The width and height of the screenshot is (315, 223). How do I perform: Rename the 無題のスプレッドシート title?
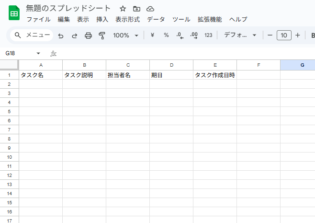coord(68,9)
